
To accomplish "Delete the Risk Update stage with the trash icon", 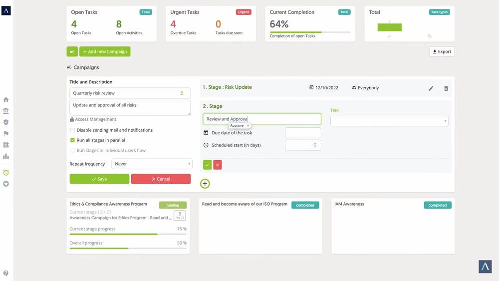I will pos(446,88).
